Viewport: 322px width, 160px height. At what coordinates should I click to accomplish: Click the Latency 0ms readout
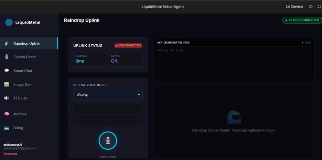[x=90, y=59]
